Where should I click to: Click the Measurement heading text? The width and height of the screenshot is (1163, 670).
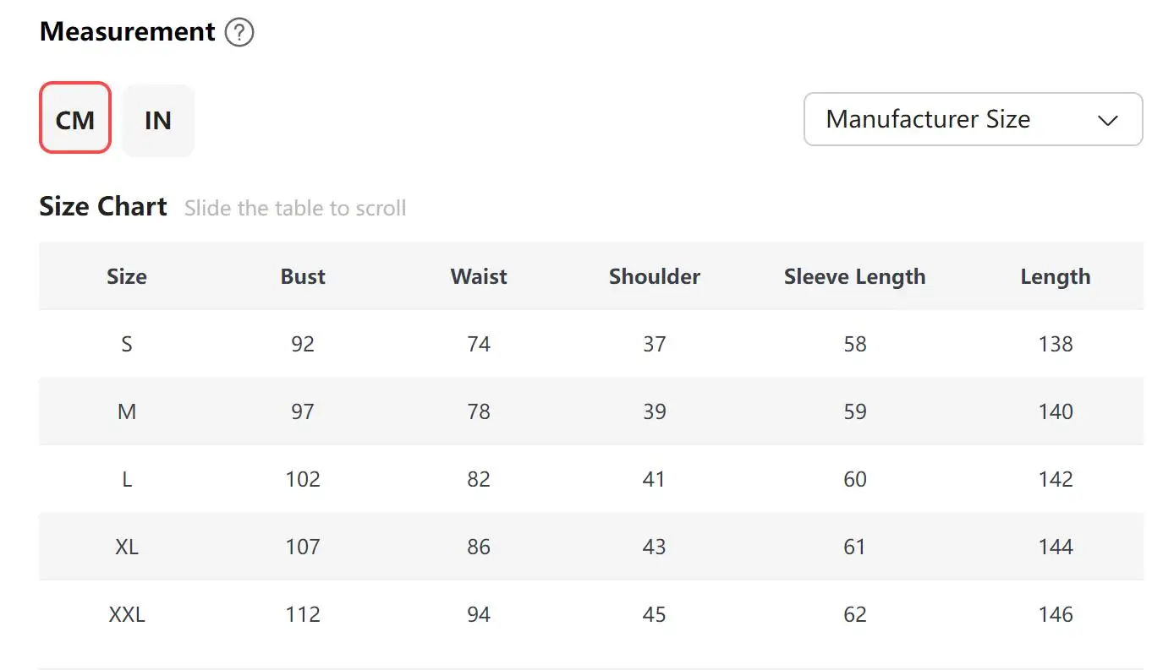pyautogui.click(x=127, y=32)
